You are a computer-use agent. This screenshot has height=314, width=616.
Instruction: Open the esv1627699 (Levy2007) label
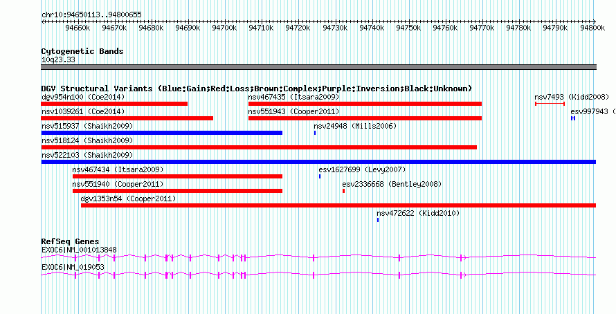[362, 169]
